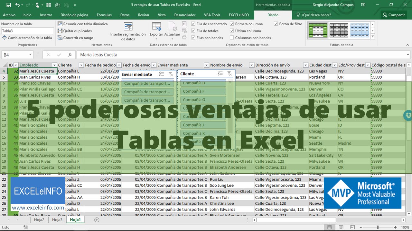Toggle multi-select on the Cliente slicer
The width and height of the screenshot is (412, 231).
pyautogui.click(x=220, y=73)
